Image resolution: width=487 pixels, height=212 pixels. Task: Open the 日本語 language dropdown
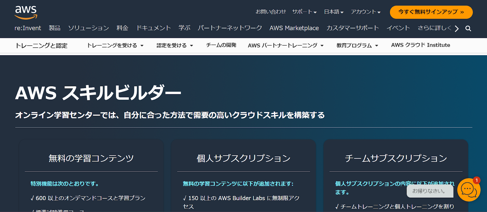334,12
